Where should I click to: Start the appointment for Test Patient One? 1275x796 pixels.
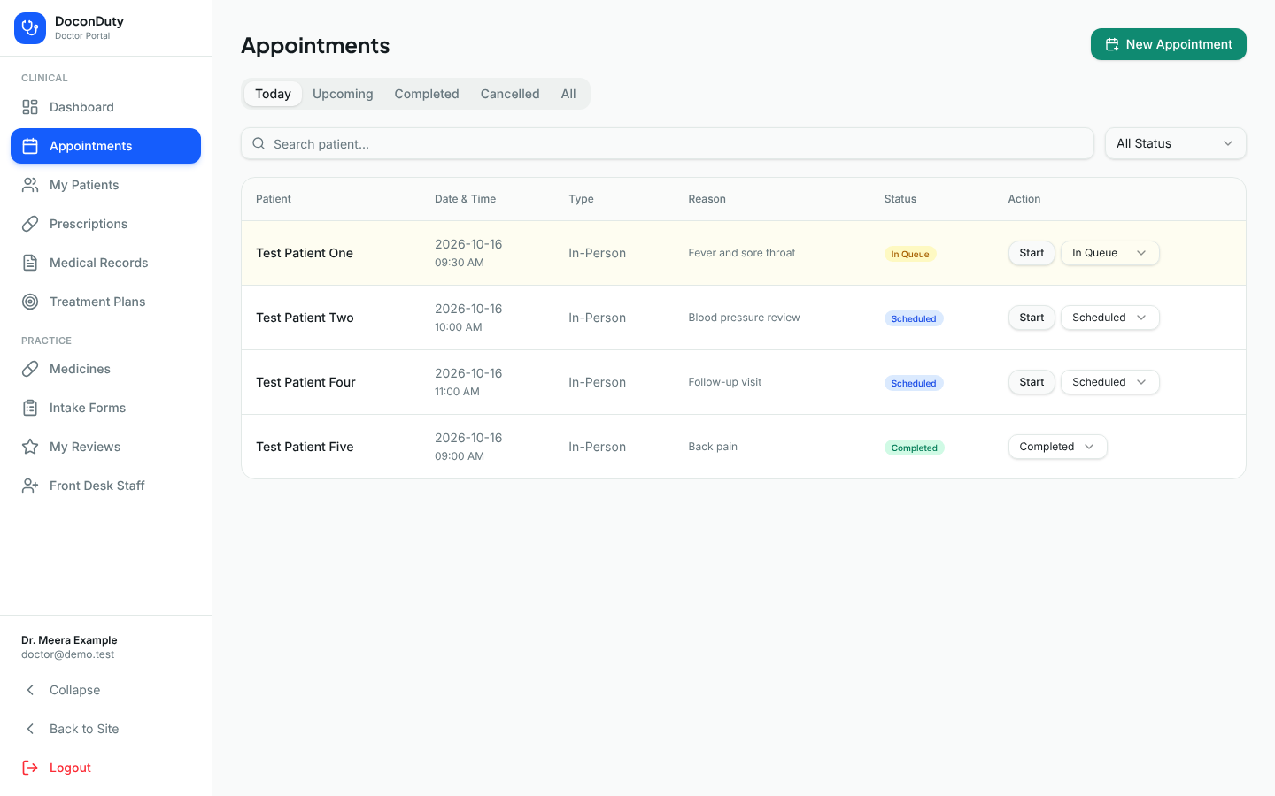[x=1032, y=253]
